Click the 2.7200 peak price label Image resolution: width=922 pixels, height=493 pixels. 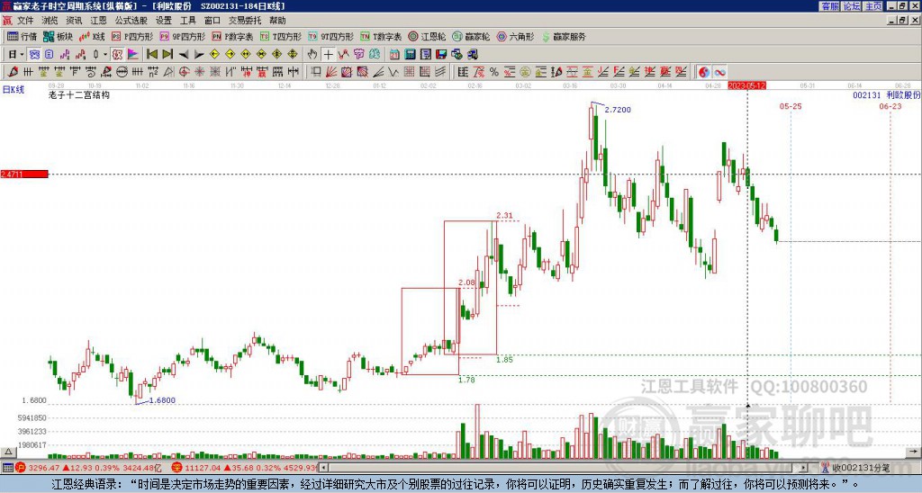click(618, 109)
